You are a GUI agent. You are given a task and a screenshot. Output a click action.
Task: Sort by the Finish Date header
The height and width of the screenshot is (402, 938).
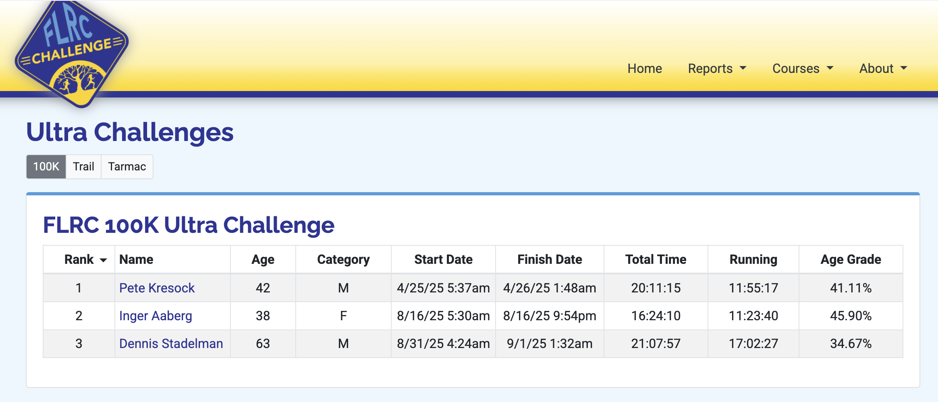click(x=550, y=259)
